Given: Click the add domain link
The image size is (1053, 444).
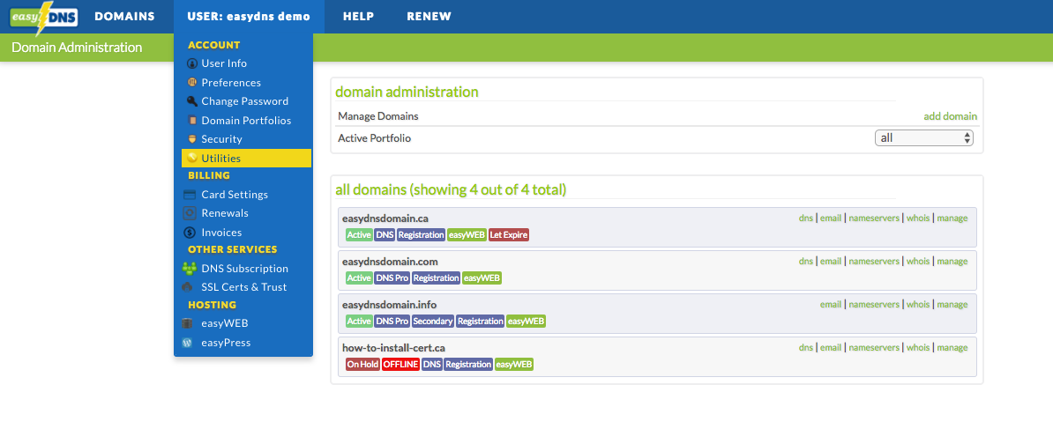Looking at the screenshot, I should (x=950, y=116).
